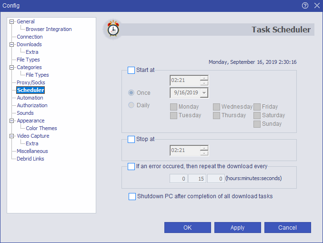The image size is (323, 243).
Task: Click the OK button
Action: coord(187,228)
